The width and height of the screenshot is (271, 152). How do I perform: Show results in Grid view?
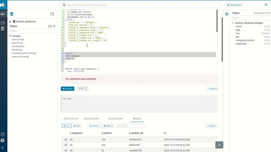tap(66, 126)
